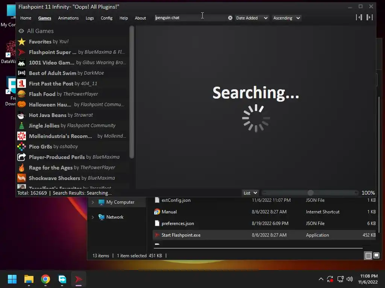Select the Halloween Haunts pumpkin icon
The image size is (385, 288).
[21, 105]
